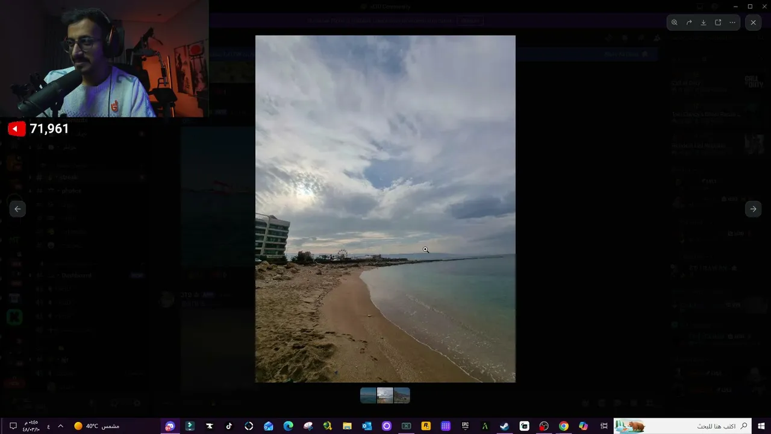This screenshot has width=771, height=434.
Task: Open Outlook from the taskbar
Action: pyautogui.click(x=367, y=426)
